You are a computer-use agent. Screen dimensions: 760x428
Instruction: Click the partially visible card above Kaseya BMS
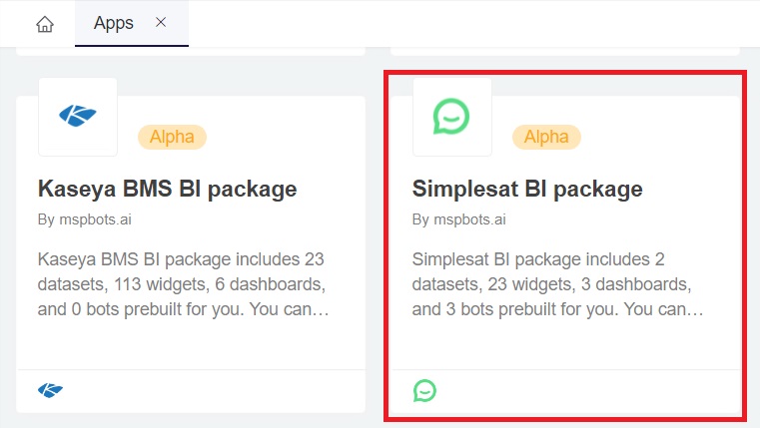[x=190, y=49]
